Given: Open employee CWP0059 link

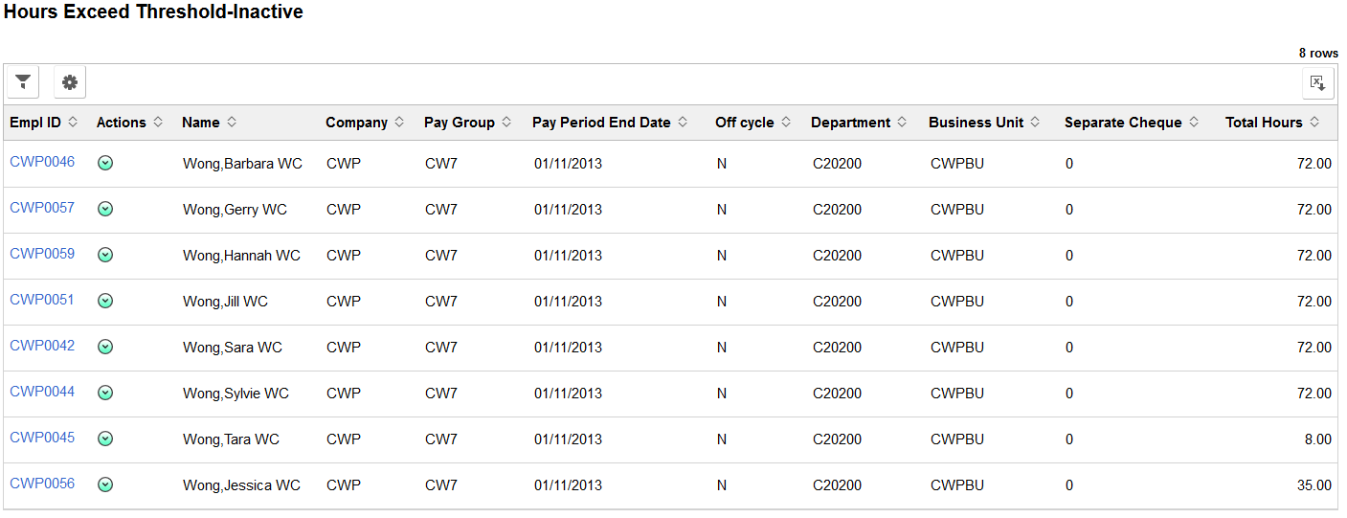Looking at the screenshot, I should pyautogui.click(x=42, y=254).
